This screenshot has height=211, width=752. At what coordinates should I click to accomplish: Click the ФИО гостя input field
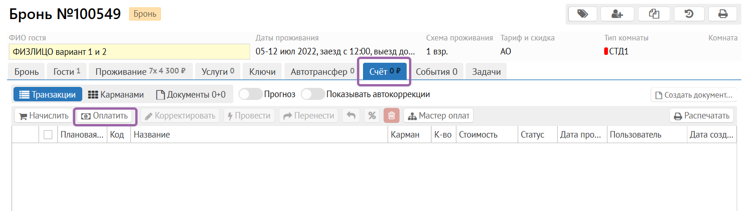point(129,52)
